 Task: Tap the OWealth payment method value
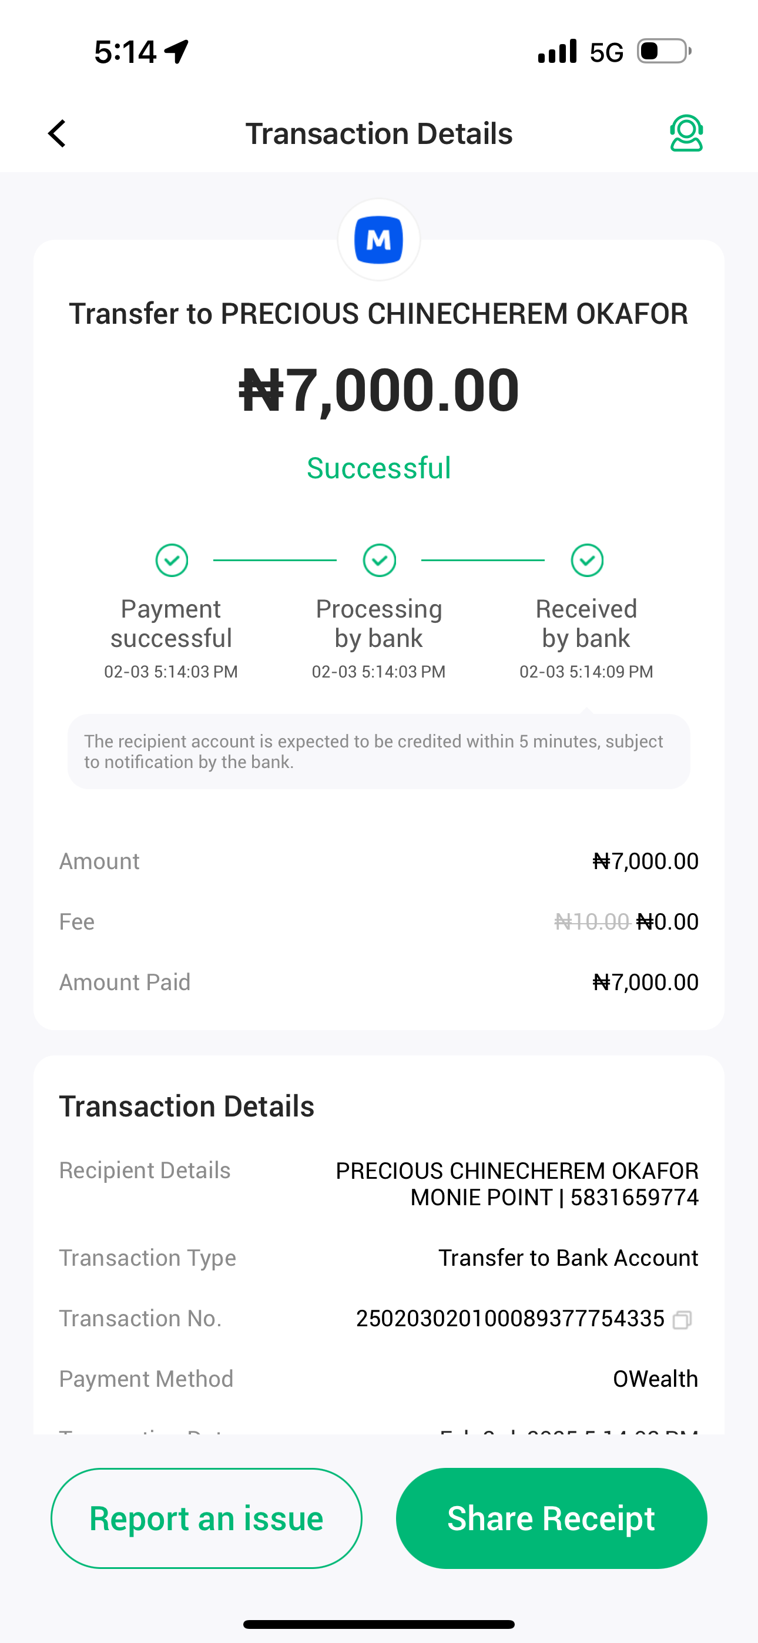tap(655, 1379)
